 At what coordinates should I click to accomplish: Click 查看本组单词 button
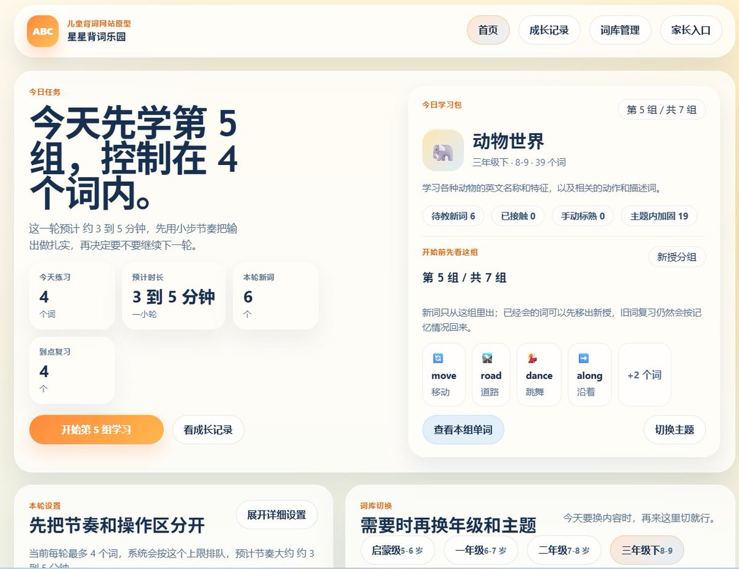tap(463, 430)
